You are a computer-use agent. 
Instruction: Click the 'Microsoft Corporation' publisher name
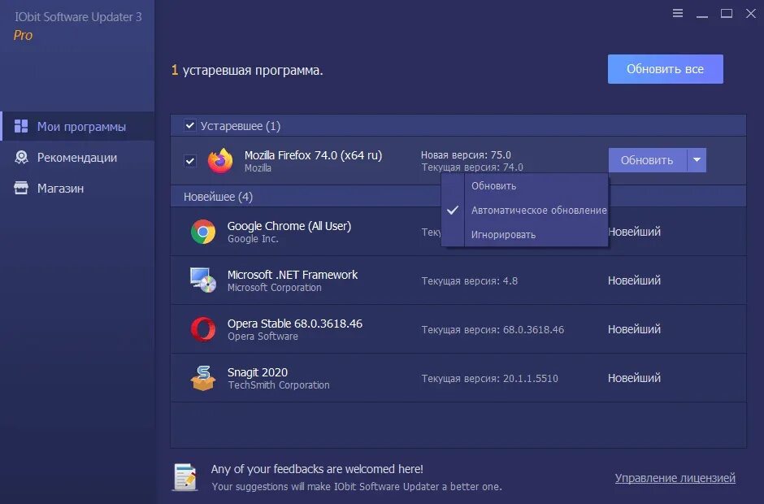[275, 288]
